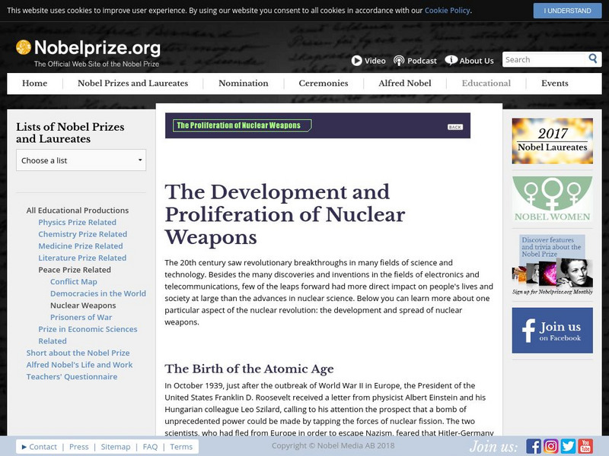Select Conflict Map in sidebar tree
The image size is (609, 456).
tap(74, 282)
